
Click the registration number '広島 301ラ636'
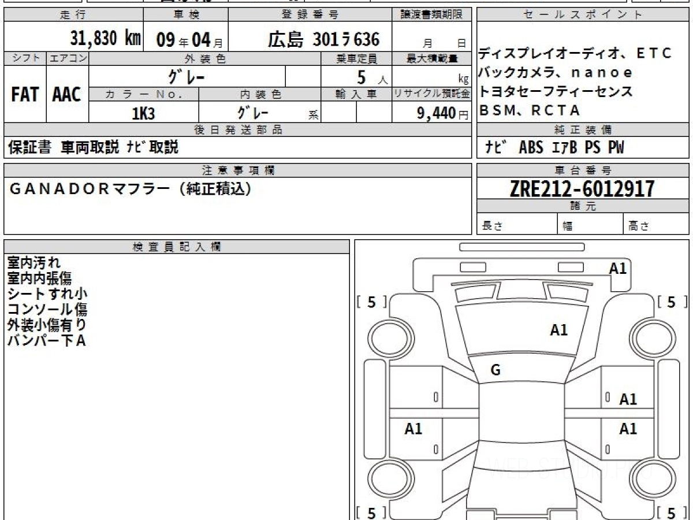(x=324, y=39)
